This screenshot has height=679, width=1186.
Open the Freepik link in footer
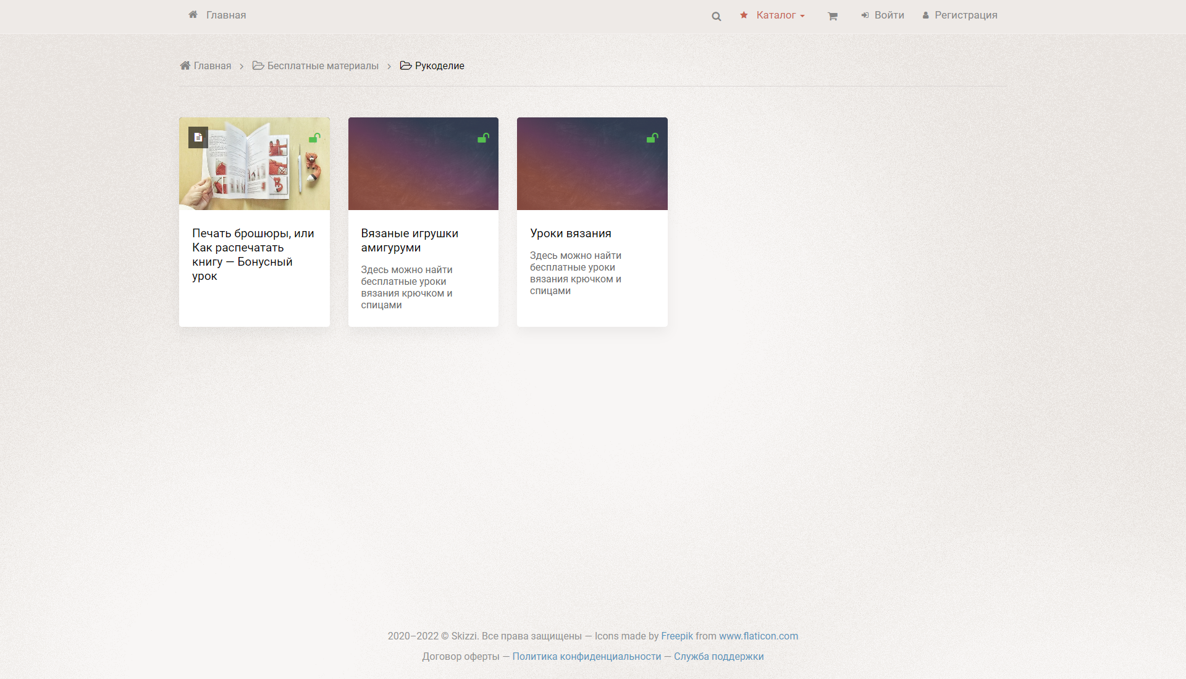click(677, 636)
